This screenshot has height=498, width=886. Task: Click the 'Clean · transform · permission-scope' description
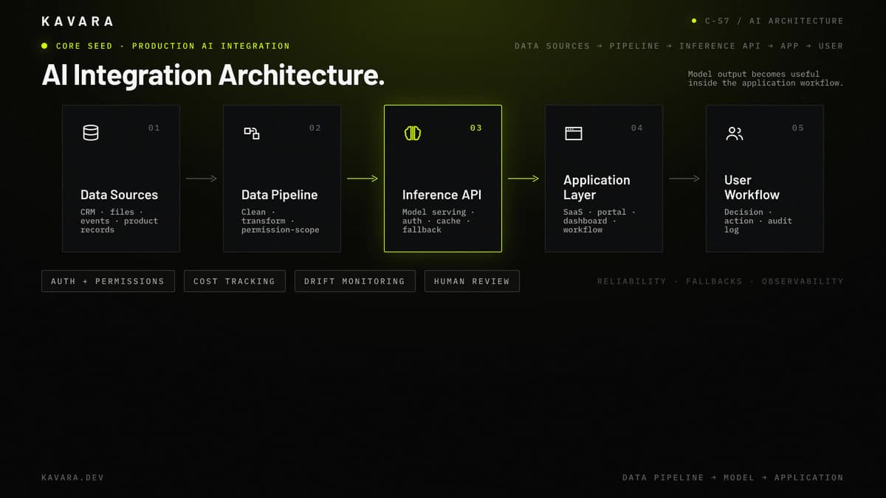coord(281,221)
